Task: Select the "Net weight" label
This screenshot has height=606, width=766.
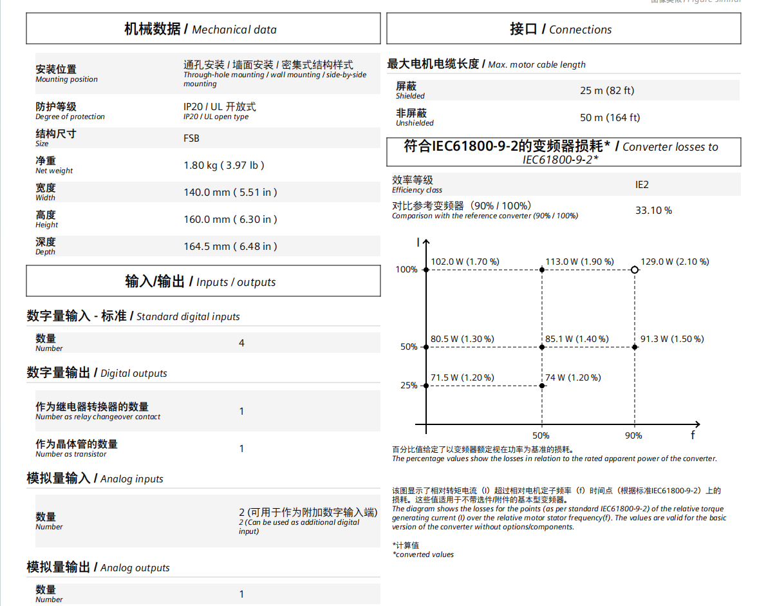Action: pyautogui.click(x=53, y=171)
